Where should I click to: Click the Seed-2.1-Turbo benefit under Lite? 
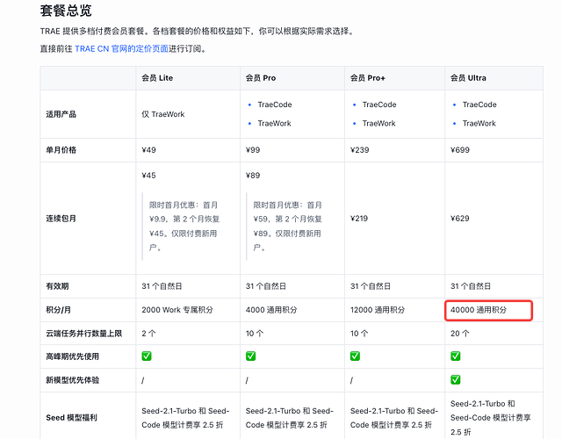click(185, 418)
